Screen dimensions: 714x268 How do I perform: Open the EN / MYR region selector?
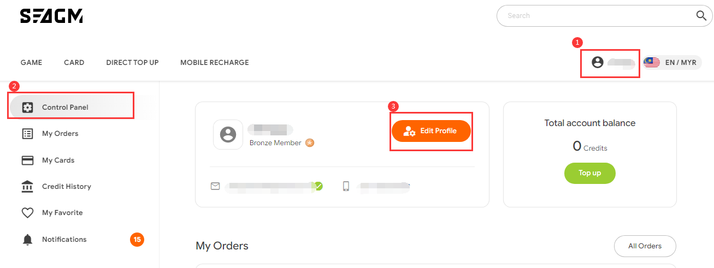point(672,63)
